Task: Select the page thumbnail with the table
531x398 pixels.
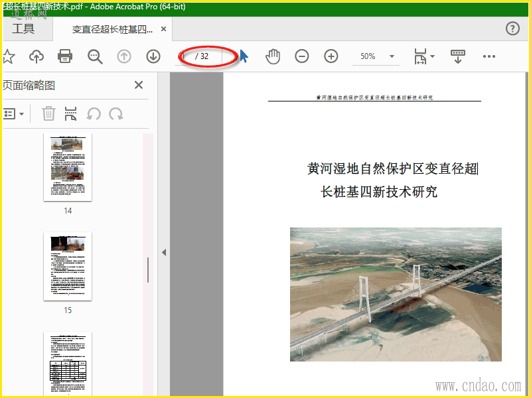Action: pos(68,364)
